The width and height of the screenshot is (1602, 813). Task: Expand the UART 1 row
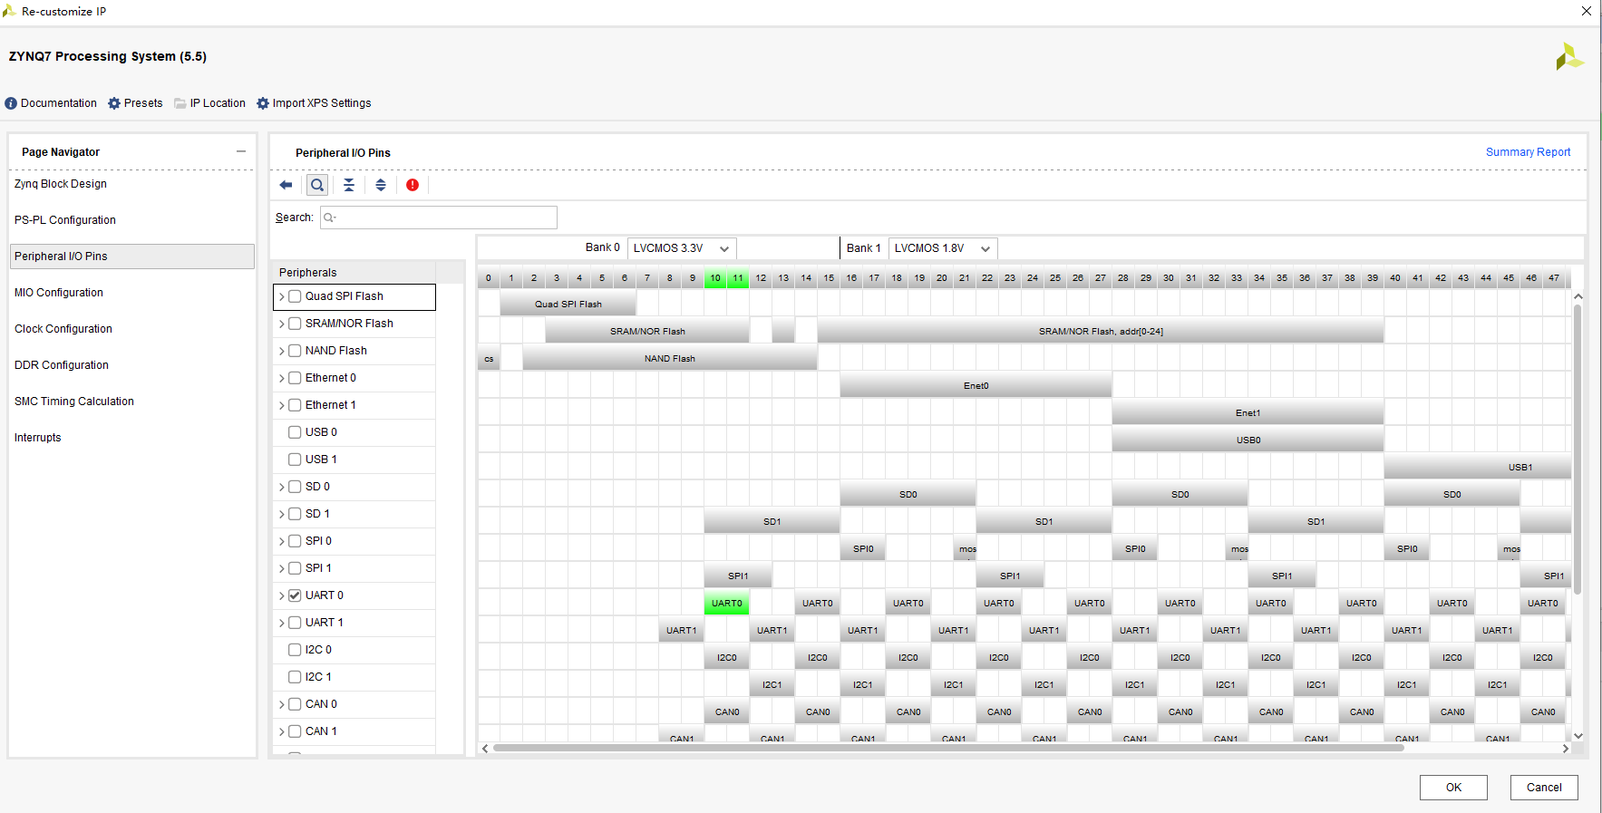tap(282, 623)
